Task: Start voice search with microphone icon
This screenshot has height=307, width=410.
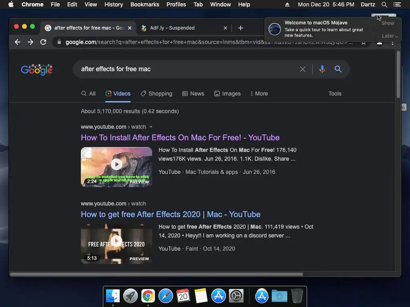Action: point(322,69)
